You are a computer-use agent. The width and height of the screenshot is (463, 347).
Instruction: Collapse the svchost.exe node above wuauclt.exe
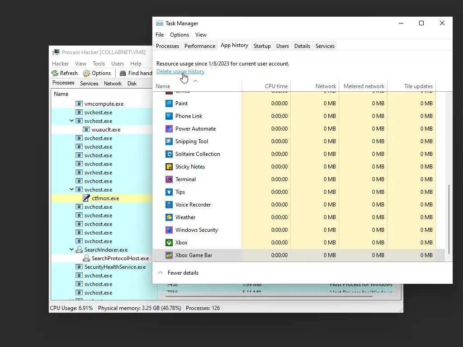71,121
